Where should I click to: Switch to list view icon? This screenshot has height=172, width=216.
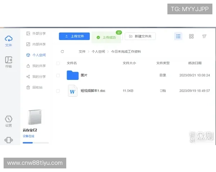178,36
